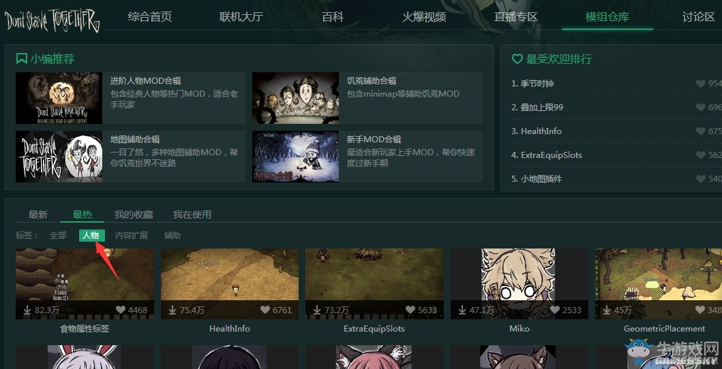Click the heart icon next to 小地图插件
This screenshot has height=369, width=722.
pyautogui.click(x=701, y=179)
